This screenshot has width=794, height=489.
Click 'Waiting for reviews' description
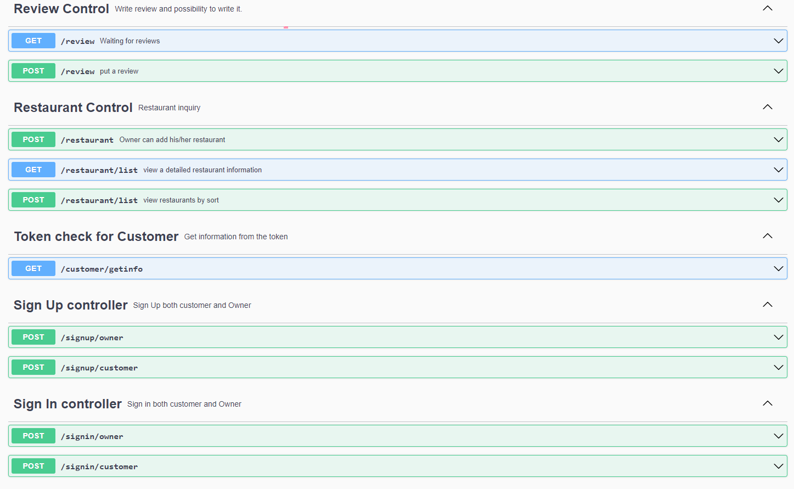coord(130,41)
